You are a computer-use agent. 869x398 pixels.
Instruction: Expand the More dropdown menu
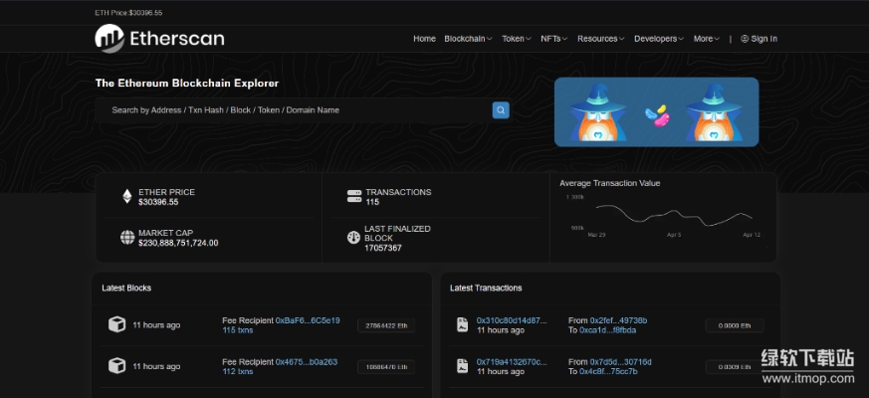pos(707,39)
